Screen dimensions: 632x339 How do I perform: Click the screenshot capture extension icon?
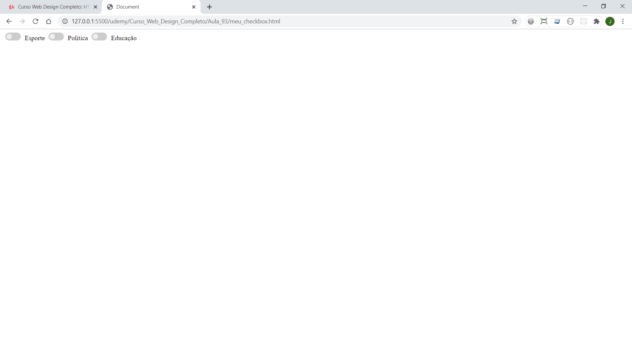click(544, 21)
